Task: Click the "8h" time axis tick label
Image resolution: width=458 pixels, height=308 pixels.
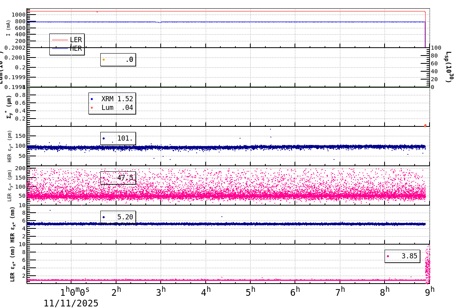Action: 385,292
